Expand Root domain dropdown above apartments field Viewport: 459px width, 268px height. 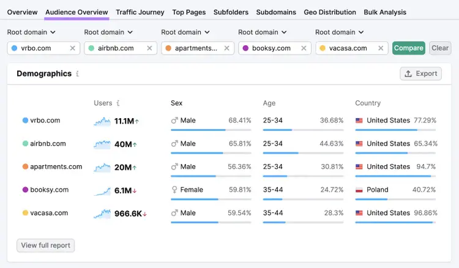pyautogui.click(x=185, y=32)
